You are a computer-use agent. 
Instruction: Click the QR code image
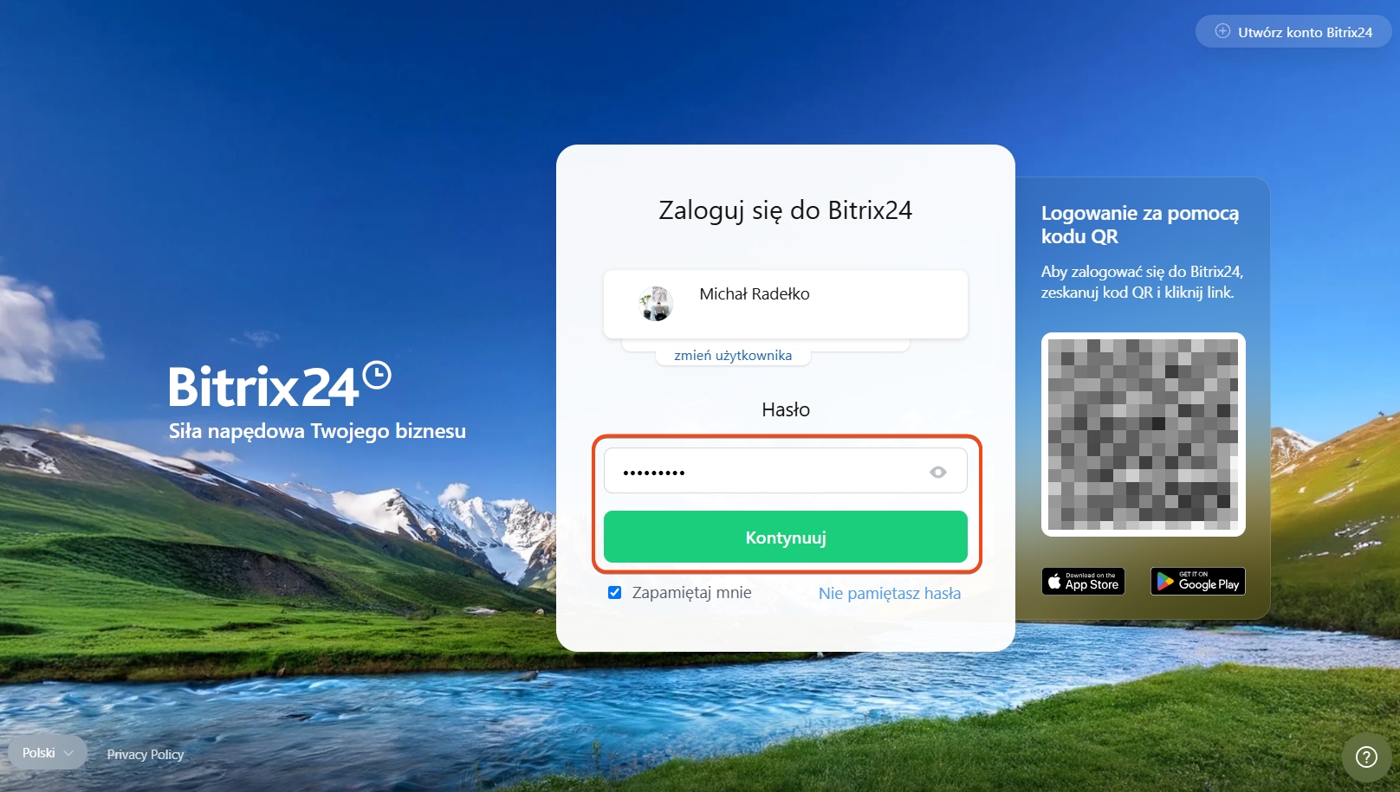[1143, 435]
